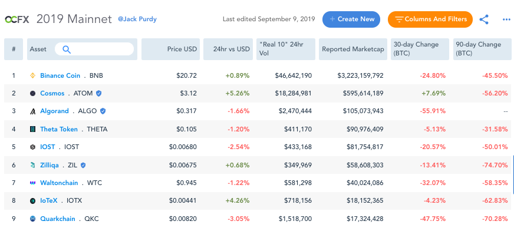Click the Binance Coin logo icon

32,75
